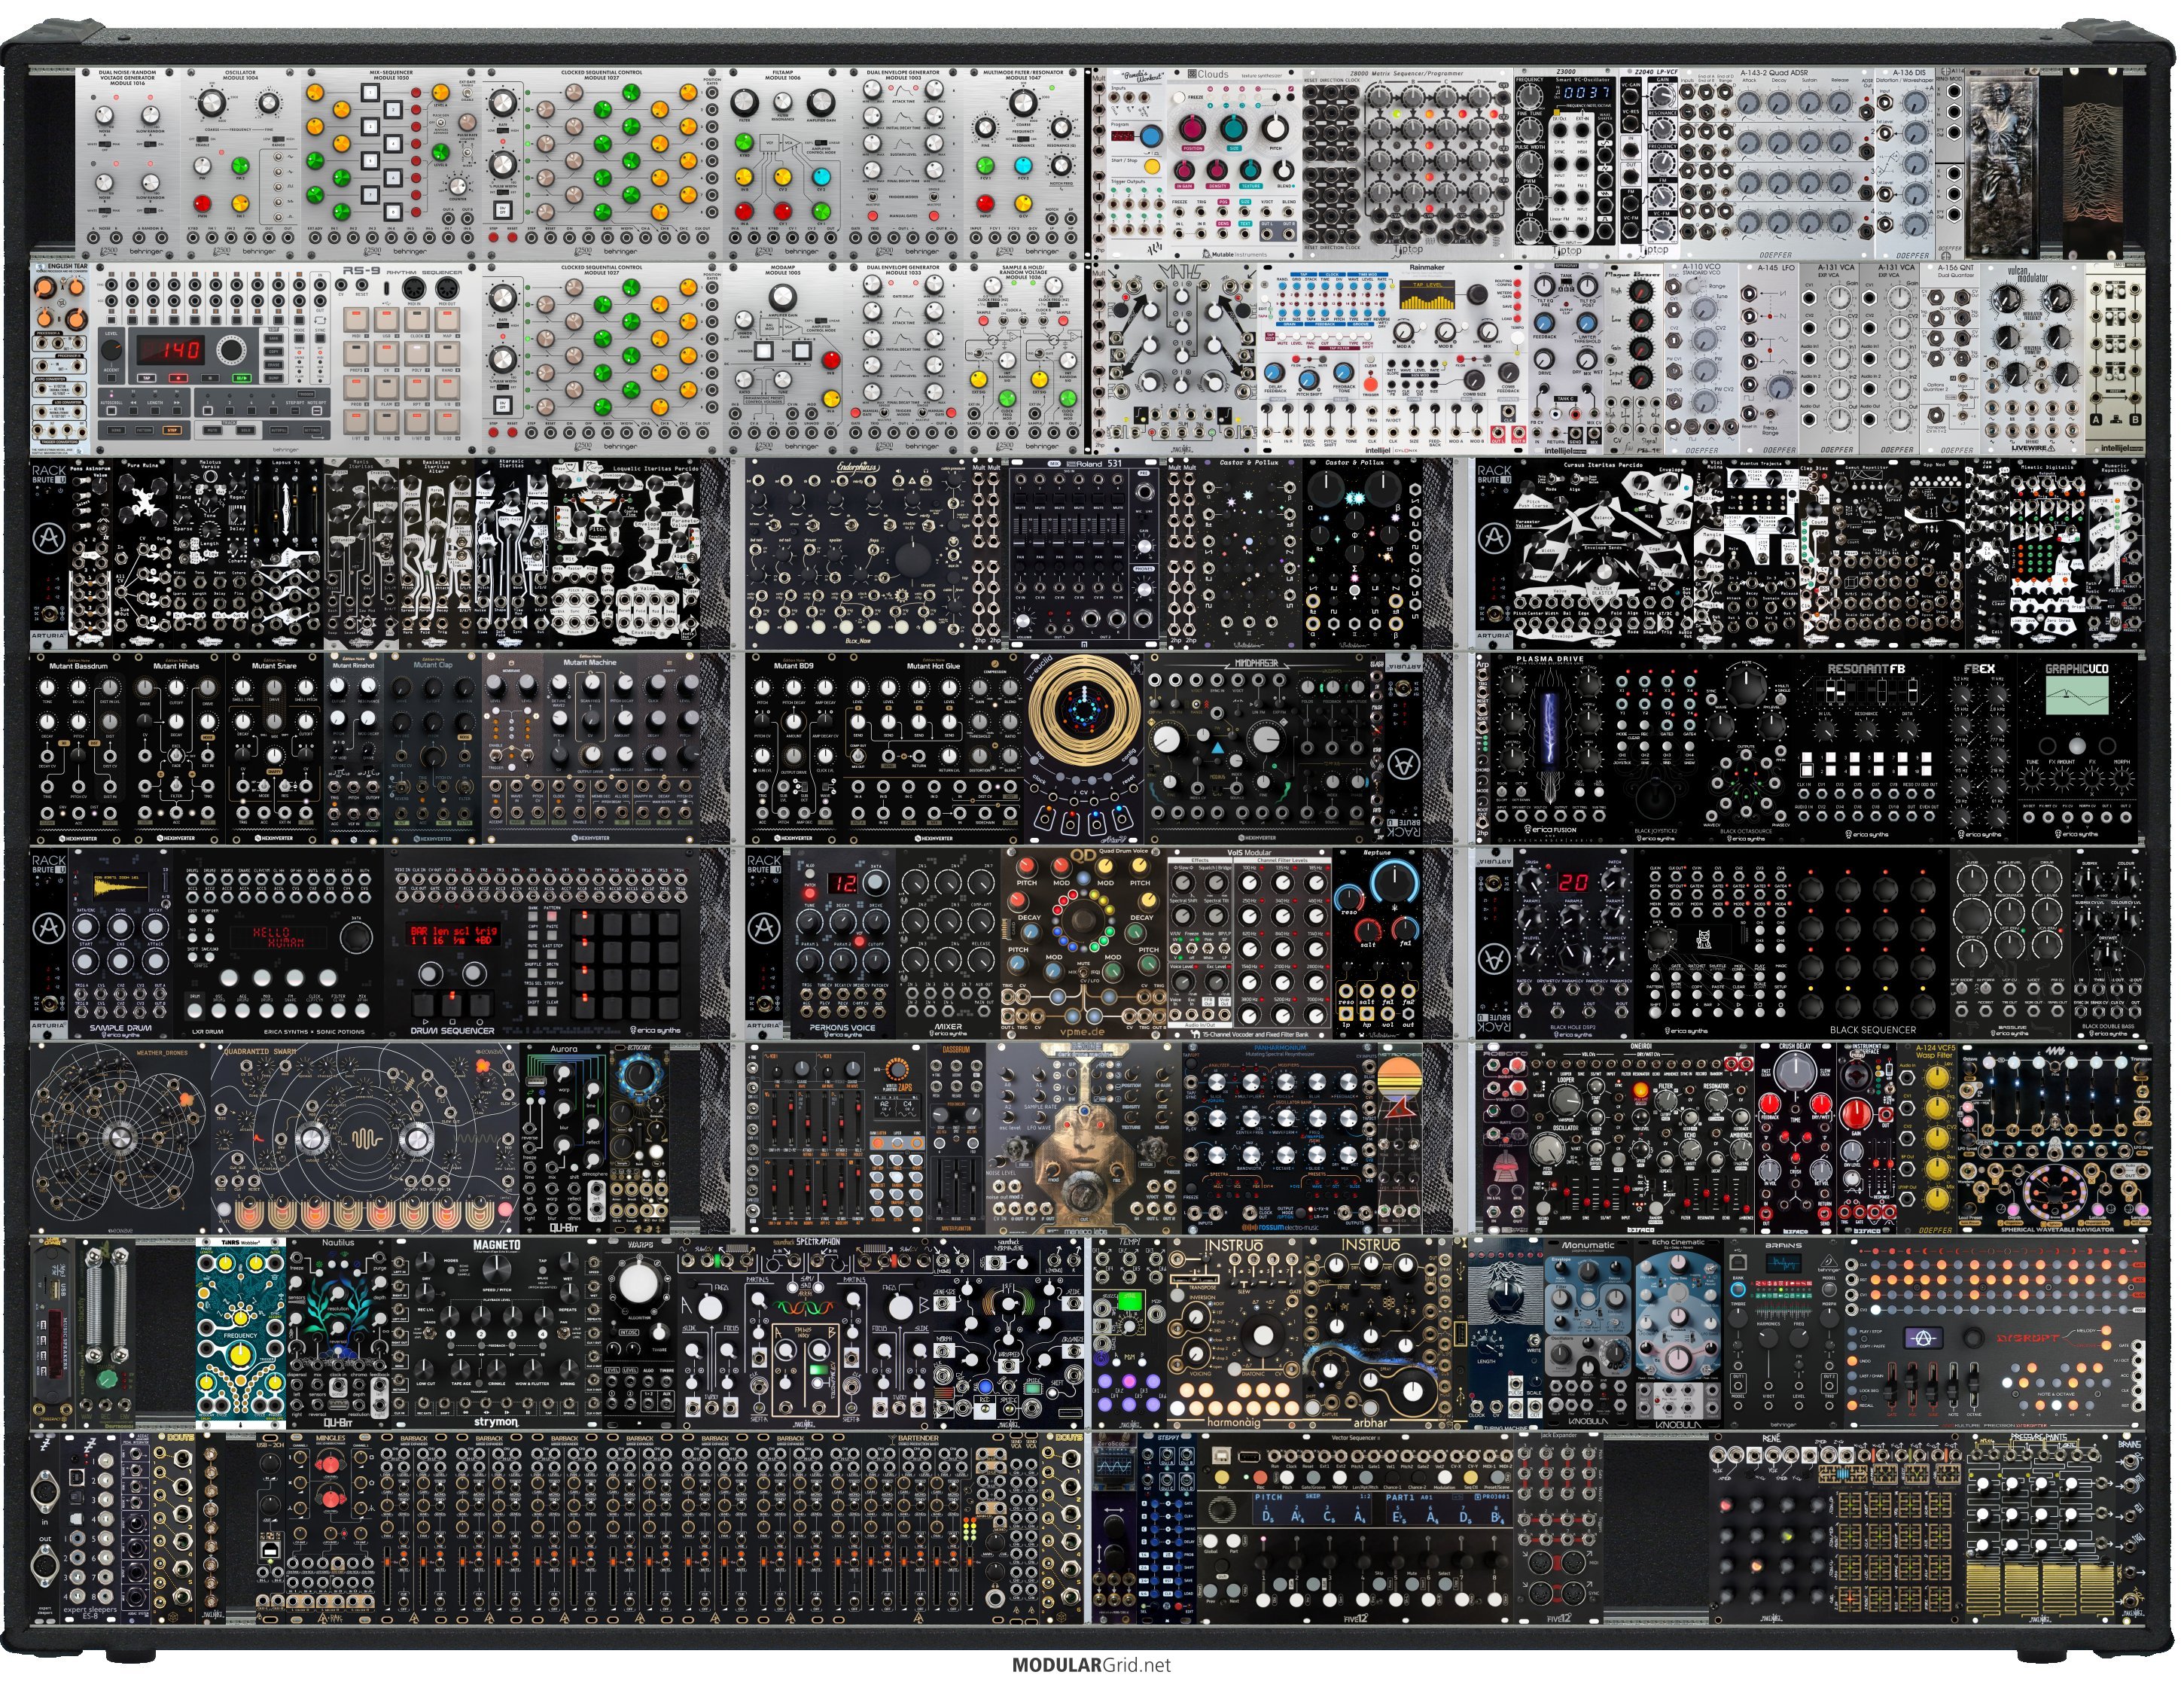The width and height of the screenshot is (2184, 1681).
Task: Select the English Tear module
Action: tap(61, 358)
